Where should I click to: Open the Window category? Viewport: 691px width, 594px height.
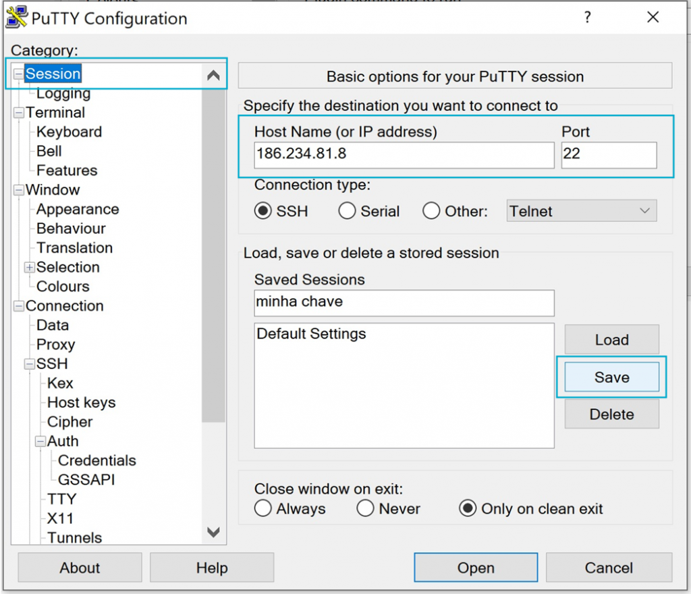(x=53, y=189)
